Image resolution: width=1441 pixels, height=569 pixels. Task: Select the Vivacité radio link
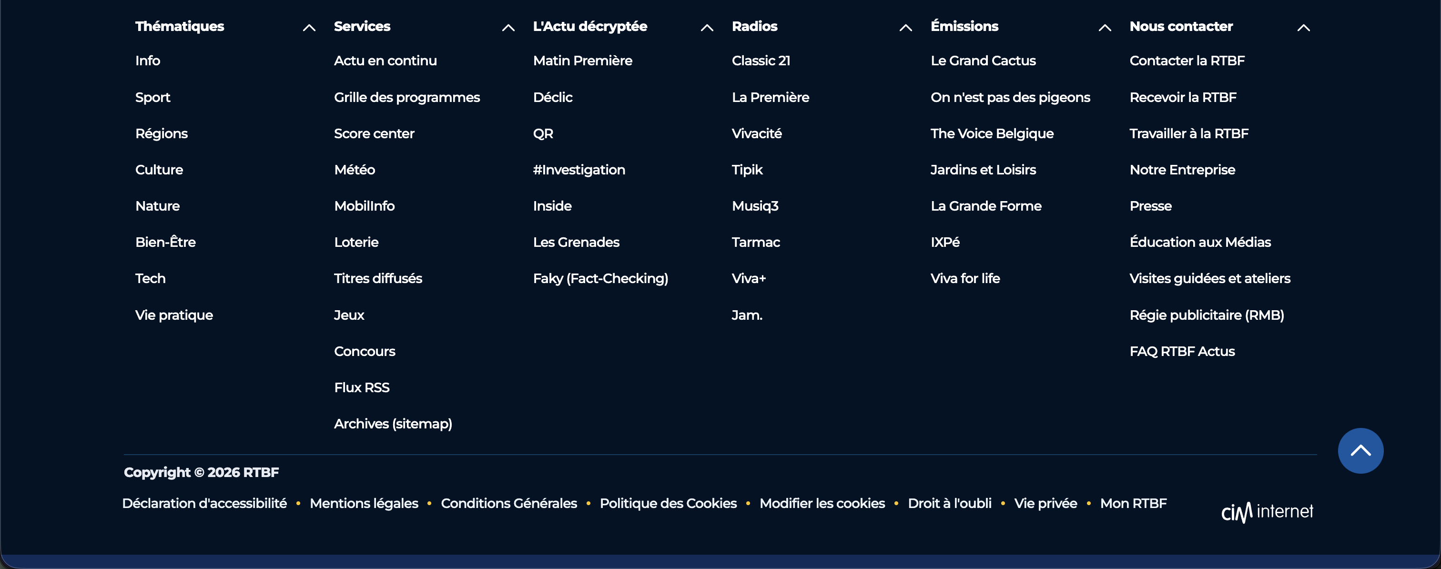[757, 134]
